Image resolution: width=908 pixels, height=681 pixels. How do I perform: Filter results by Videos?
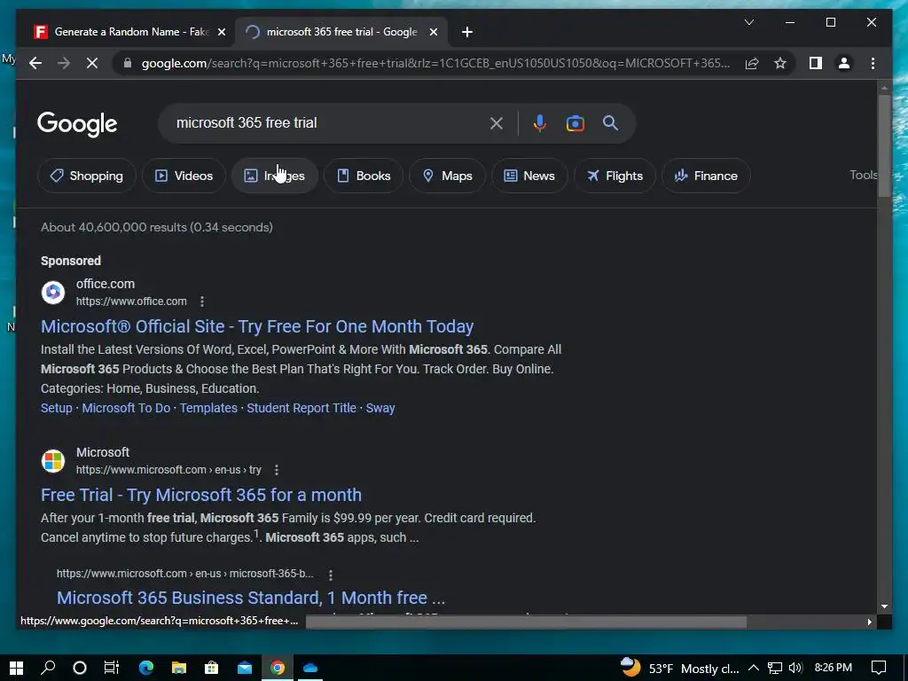tap(184, 176)
